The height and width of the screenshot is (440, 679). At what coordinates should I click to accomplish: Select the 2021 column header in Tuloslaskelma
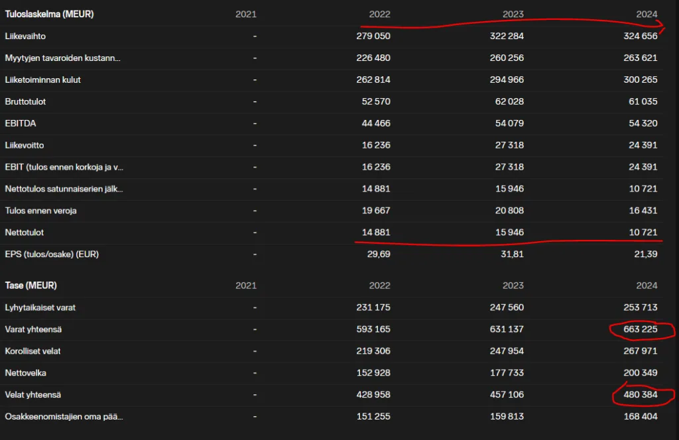[246, 14]
